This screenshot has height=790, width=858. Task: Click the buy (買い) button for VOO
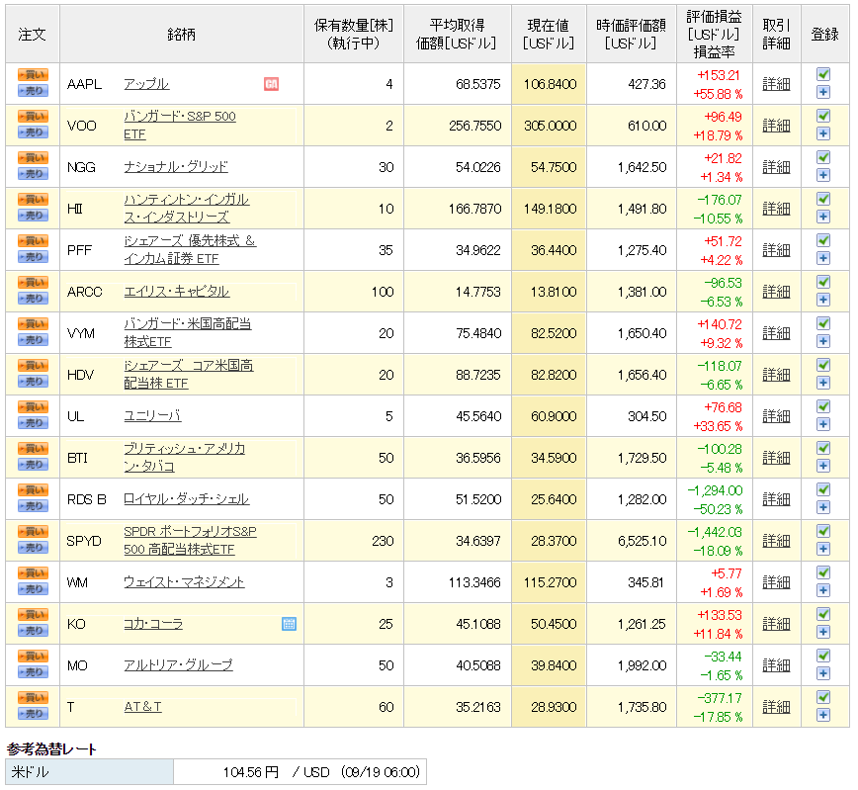pyautogui.click(x=33, y=117)
